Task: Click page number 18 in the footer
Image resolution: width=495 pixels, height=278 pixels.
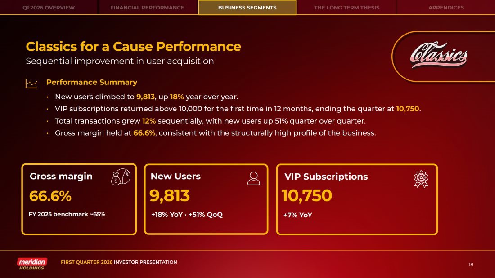Action: coord(471,265)
